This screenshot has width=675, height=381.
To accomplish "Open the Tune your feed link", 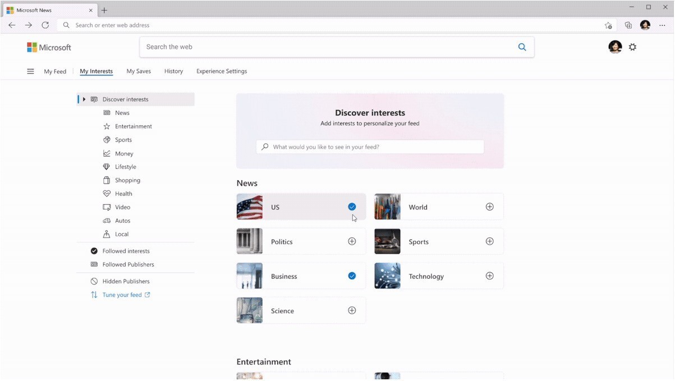I will pyautogui.click(x=122, y=295).
